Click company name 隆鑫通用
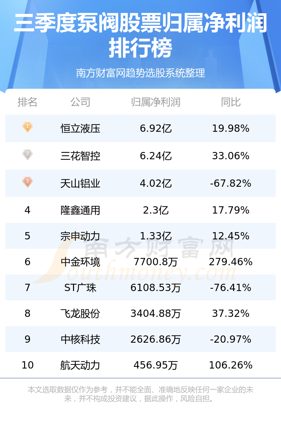This screenshot has height=447, width=281. 80,210
